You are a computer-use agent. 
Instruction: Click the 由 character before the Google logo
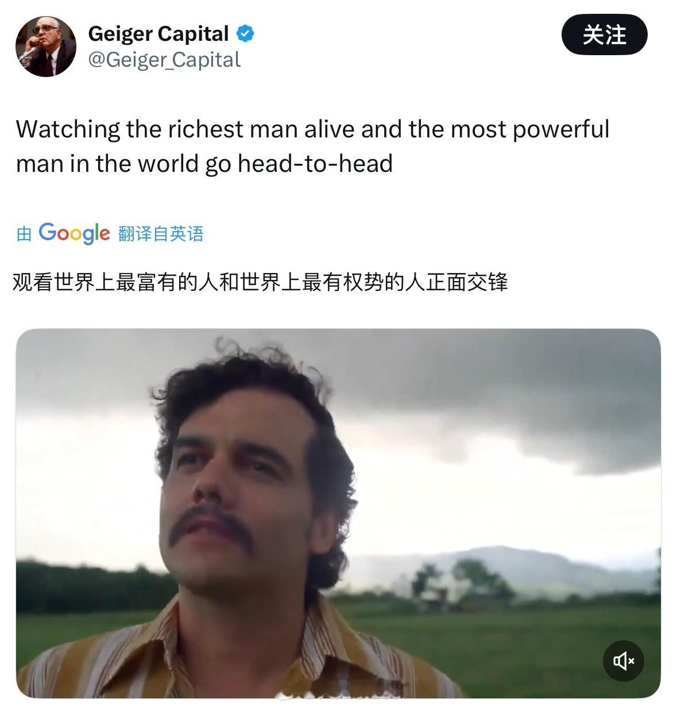(24, 234)
